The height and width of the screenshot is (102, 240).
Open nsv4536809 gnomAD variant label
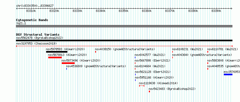(x=96, y=66)
